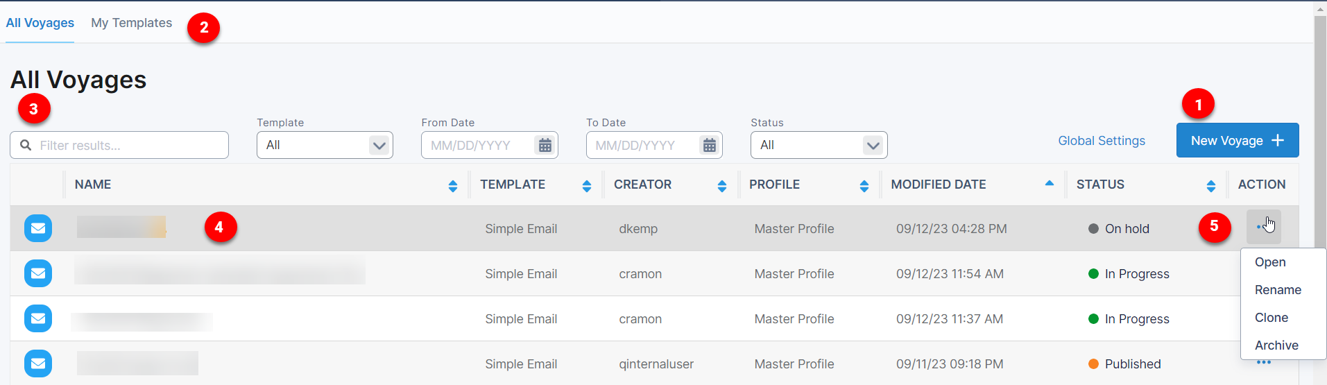Click the email icon for qinternaluser's voyage
The image size is (1327, 385).
(38, 363)
